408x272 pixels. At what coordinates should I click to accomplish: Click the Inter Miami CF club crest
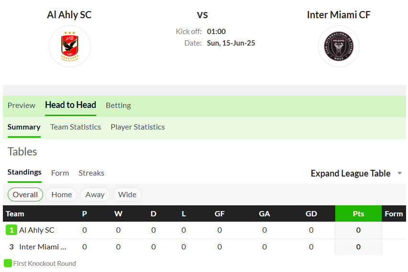tap(339, 47)
